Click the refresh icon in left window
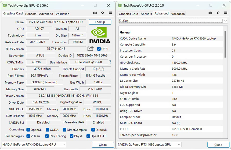Image resolution: width=231 pixels, height=150 pixels. coord(103,13)
